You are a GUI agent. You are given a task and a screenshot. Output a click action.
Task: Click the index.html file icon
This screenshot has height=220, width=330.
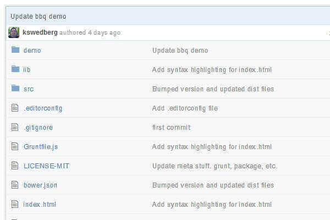pyautogui.click(x=15, y=204)
